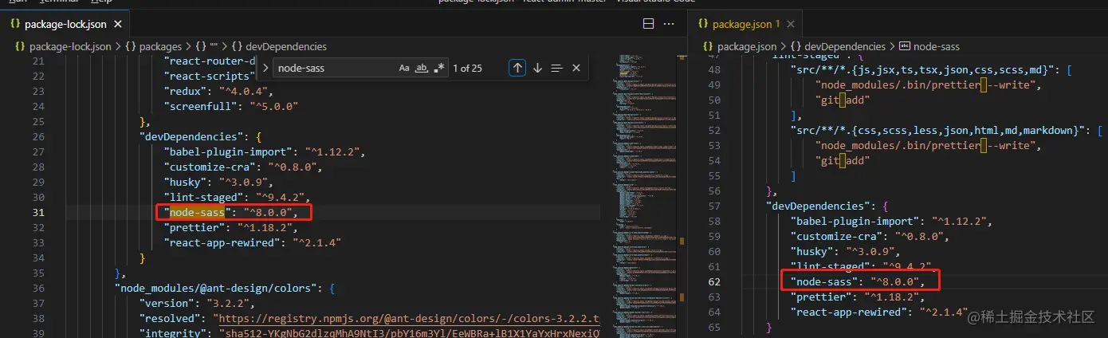This screenshot has height=338, width=1108.
Task: Click "git add" string on right line 50
Action: (x=842, y=100)
